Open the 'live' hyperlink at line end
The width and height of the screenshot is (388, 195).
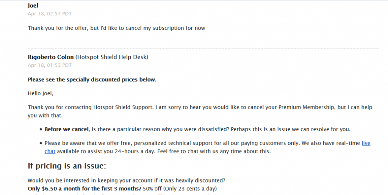click(x=366, y=143)
